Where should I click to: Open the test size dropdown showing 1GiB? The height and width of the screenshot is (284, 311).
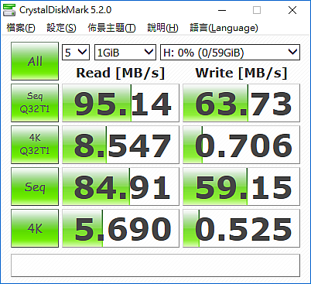coord(125,53)
